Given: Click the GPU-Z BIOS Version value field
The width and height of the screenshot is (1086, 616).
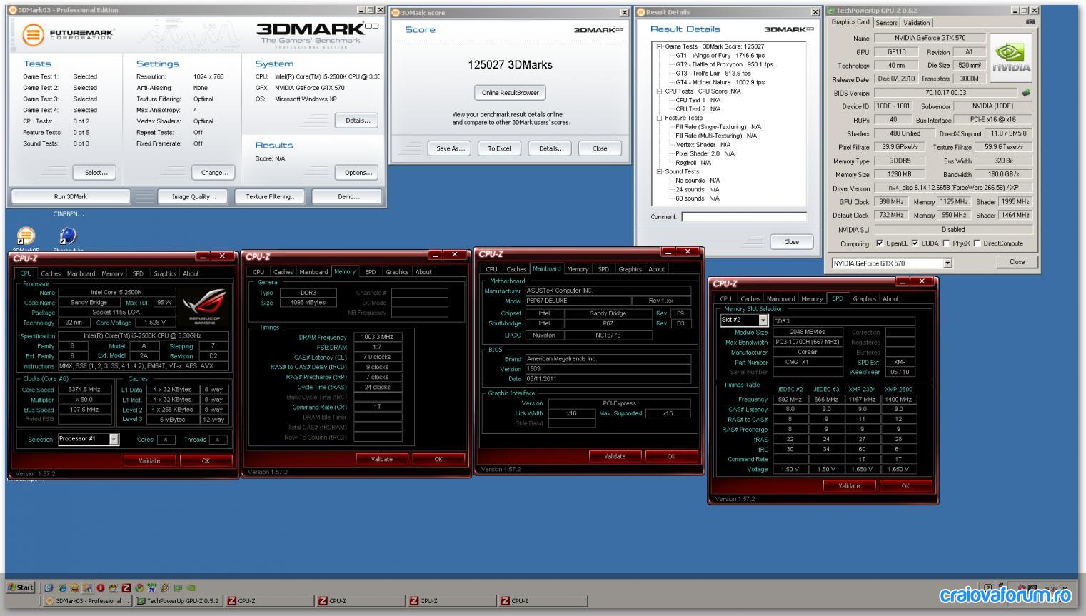Looking at the screenshot, I should point(945,93).
